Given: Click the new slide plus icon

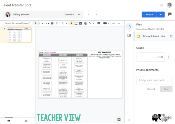Looking at the screenshot, I should (x=36, y=23).
